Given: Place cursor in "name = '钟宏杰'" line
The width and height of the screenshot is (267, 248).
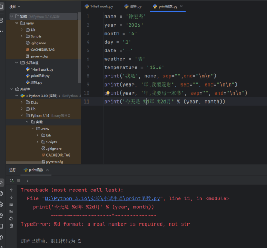Looking at the screenshot, I should pos(125,17).
